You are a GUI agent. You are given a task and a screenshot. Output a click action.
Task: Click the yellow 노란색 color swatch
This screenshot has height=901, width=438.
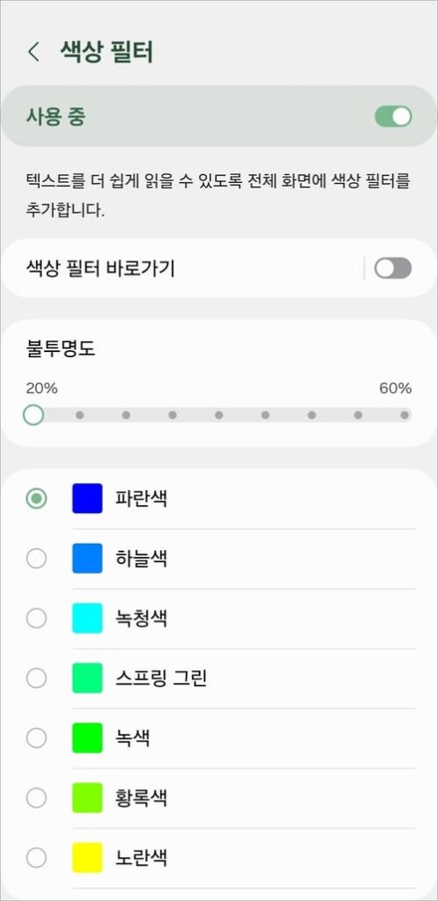tap(87, 858)
